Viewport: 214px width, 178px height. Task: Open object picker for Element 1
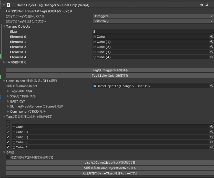(x=211, y=42)
